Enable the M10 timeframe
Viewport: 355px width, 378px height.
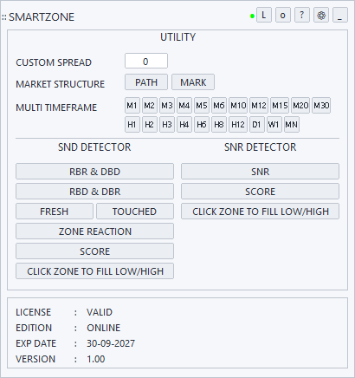click(238, 106)
